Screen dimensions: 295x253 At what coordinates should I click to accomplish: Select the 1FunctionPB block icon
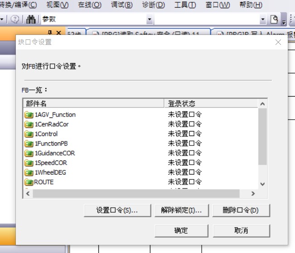click(x=29, y=143)
